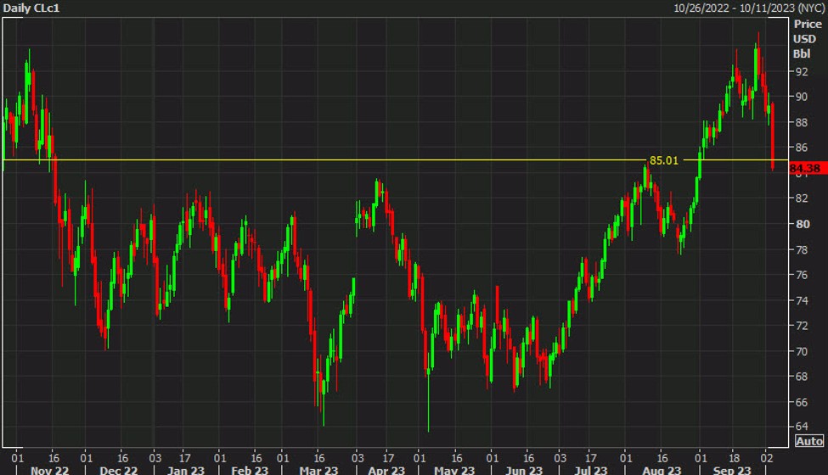Select Nov 22 on the time axis
828x475 pixels.
click(48, 469)
